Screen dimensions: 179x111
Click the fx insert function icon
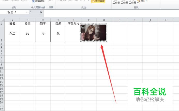point(41,12)
